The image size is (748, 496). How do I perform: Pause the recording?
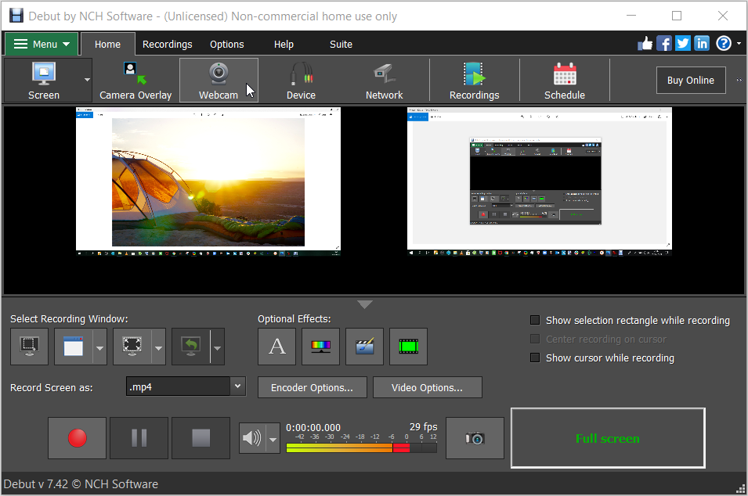pyautogui.click(x=139, y=438)
